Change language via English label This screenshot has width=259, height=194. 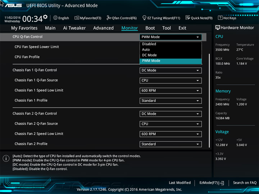64,18
